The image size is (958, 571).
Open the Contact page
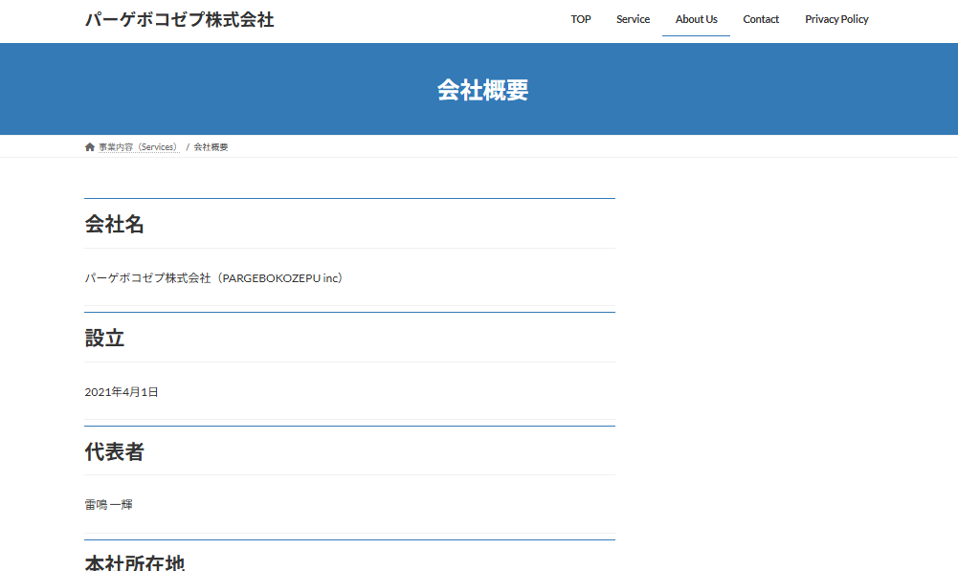pos(761,19)
